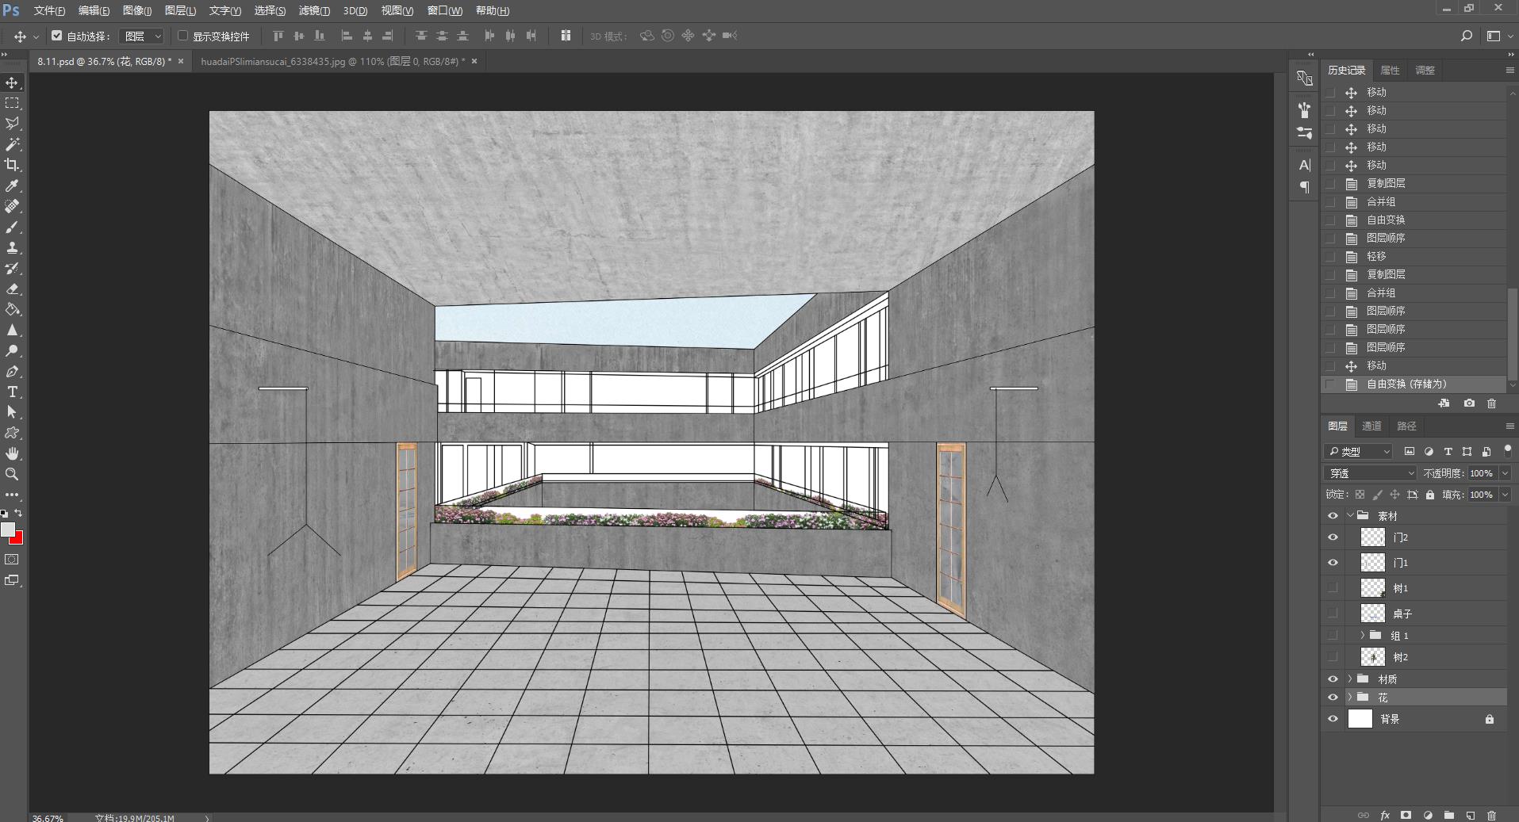The width and height of the screenshot is (1519, 822).
Task: Collapse the 素材 layer group
Action: click(1350, 516)
